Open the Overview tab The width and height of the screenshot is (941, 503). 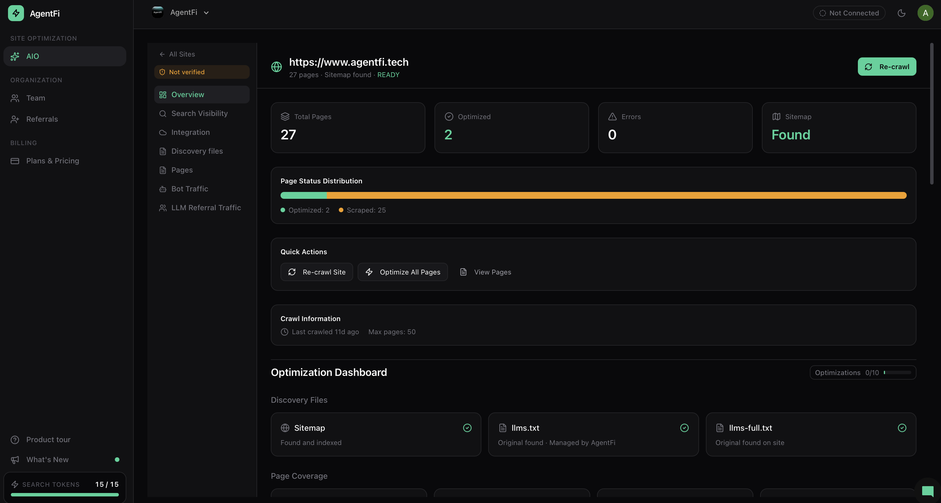tap(202, 95)
